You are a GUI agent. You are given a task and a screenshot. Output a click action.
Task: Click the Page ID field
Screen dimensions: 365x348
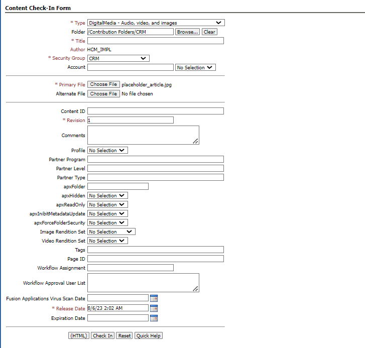[x=156, y=259]
